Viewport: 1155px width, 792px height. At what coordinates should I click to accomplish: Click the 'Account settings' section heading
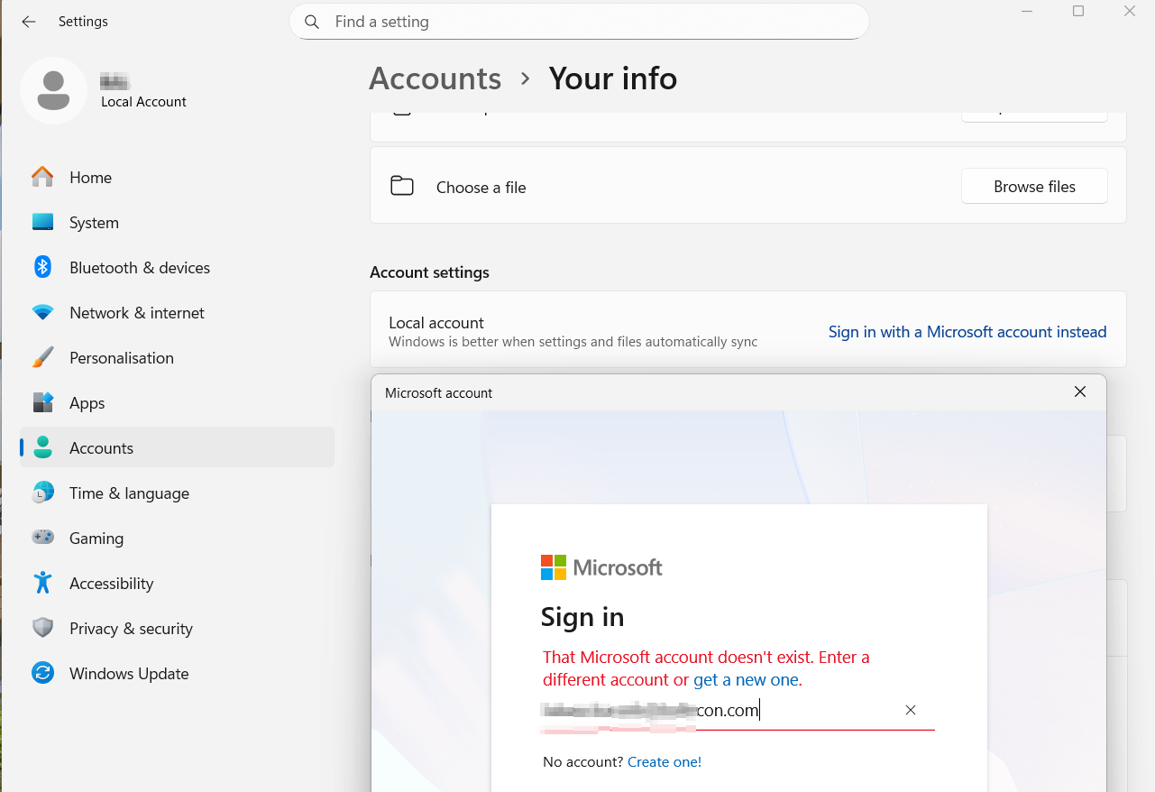pos(429,272)
